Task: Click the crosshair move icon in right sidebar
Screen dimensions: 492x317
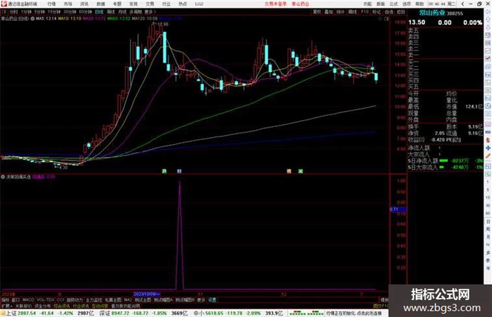Action: 488,148
